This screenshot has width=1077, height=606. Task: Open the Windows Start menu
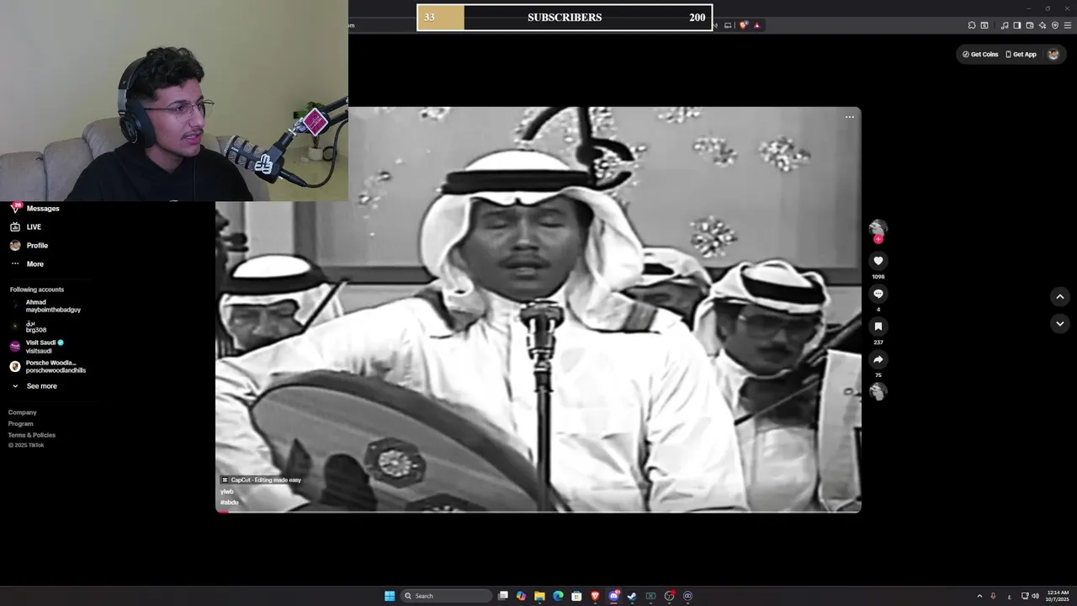pyautogui.click(x=390, y=596)
